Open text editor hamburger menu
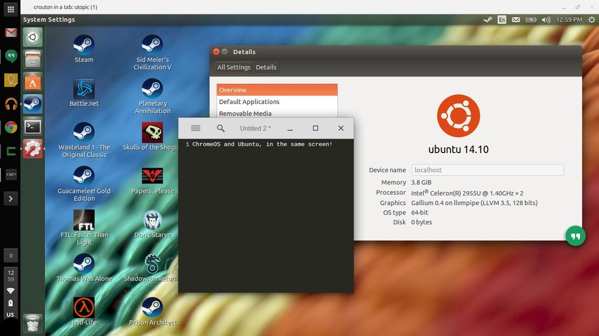Screen dimensions: 599x336 (196, 128)
